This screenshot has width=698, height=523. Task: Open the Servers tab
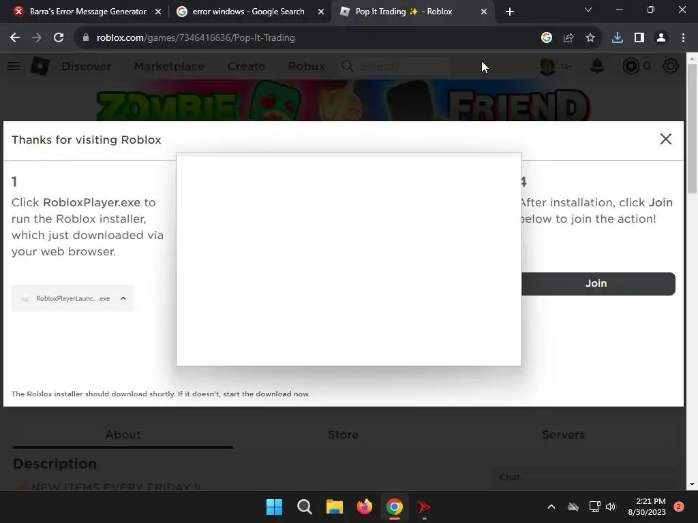tap(563, 435)
